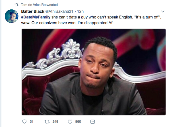Click the small retweeted indicator icon above tweet
The height and width of the screenshot is (127, 169).
click(16, 5)
